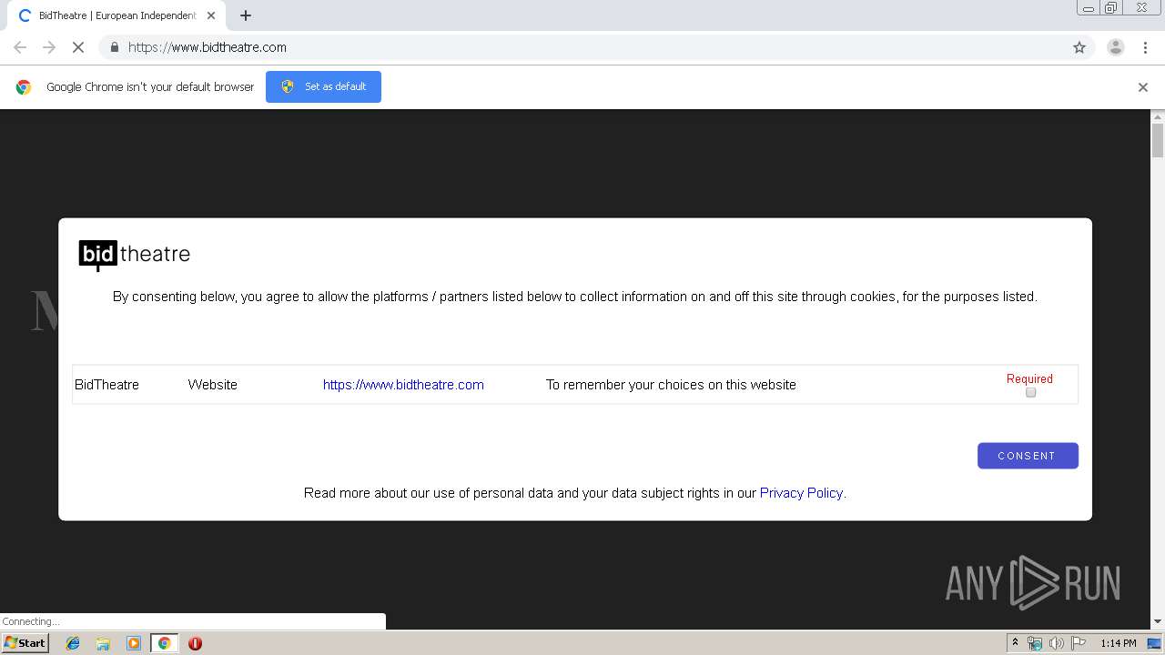
Task: Select the Chrome taskbar button
Action: [164, 643]
